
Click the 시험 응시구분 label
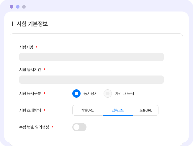coord(30,93)
